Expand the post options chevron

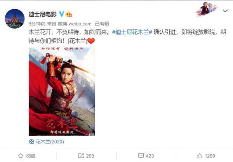(x=225, y=11)
